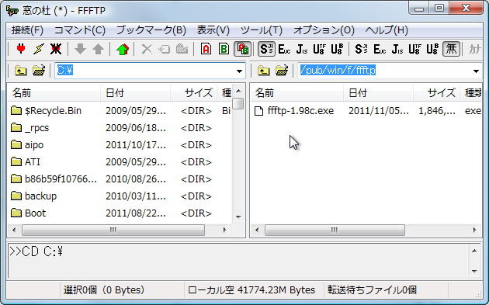Toggle the 無 no-conversion button
This screenshot has width=489, height=305.
[x=451, y=49]
